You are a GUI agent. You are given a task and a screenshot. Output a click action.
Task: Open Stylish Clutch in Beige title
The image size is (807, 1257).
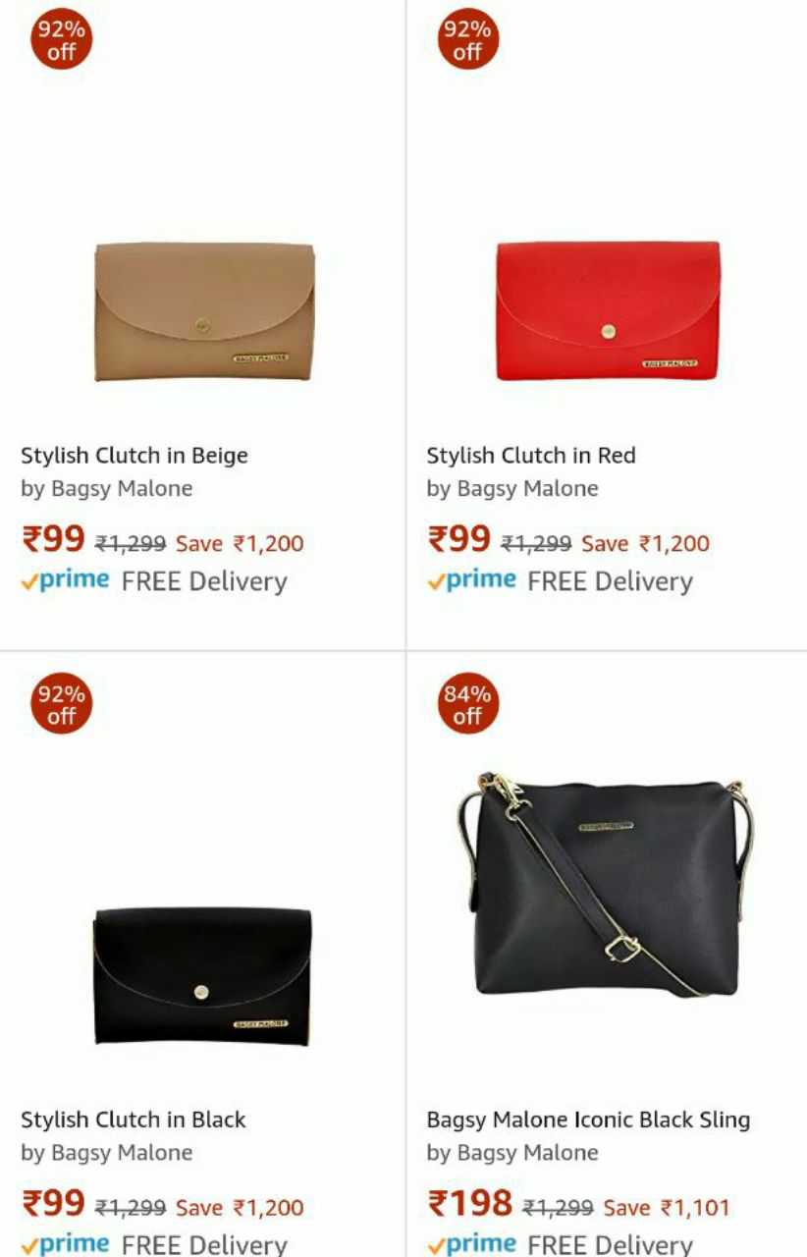pyautogui.click(x=134, y=456)
